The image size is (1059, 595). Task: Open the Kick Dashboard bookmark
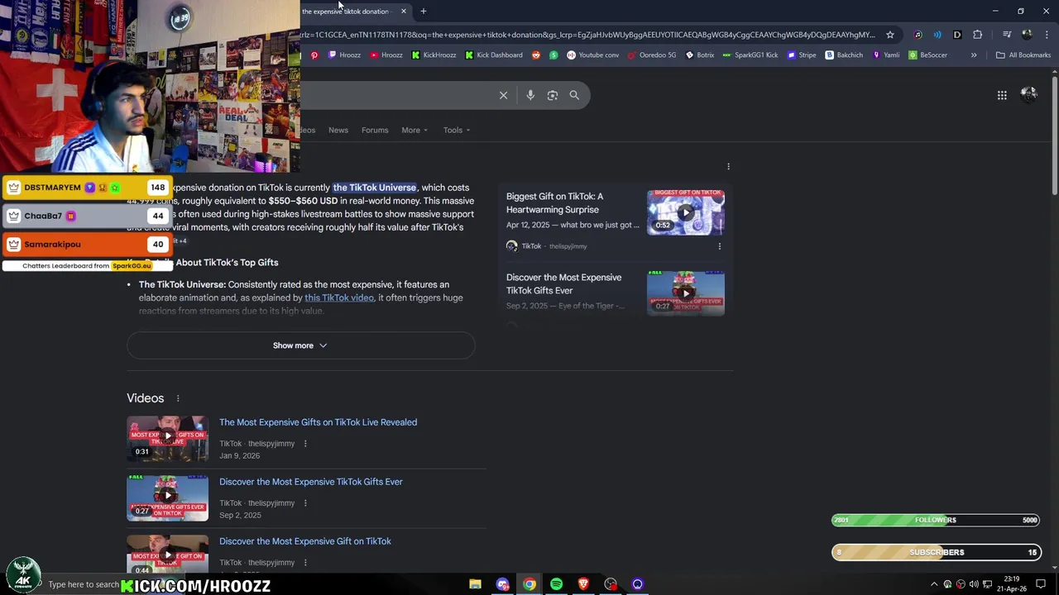494,55
